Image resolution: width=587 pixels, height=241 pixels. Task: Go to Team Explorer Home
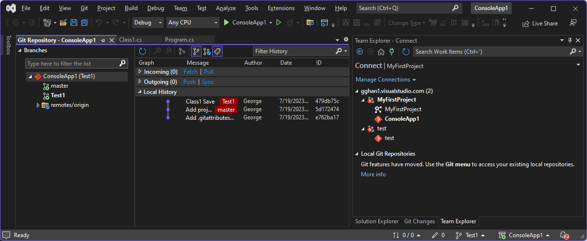click(x=381, y=51)
